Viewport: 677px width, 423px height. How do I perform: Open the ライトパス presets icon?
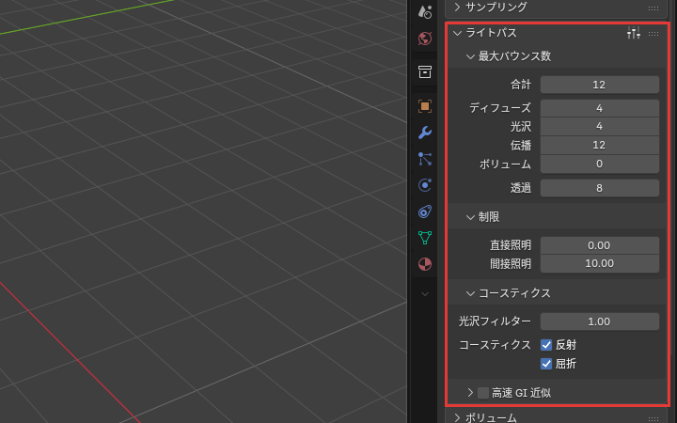click(634, 33)
